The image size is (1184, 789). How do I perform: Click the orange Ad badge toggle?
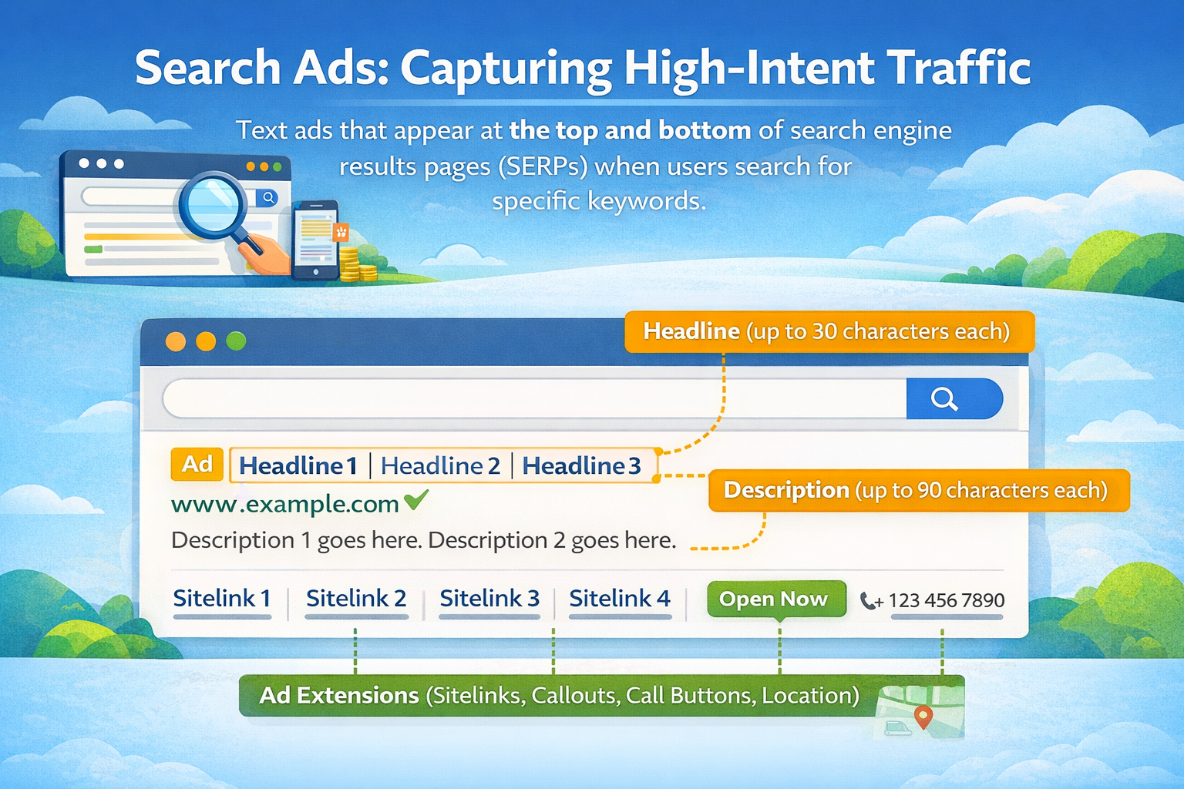click(197, 465)
